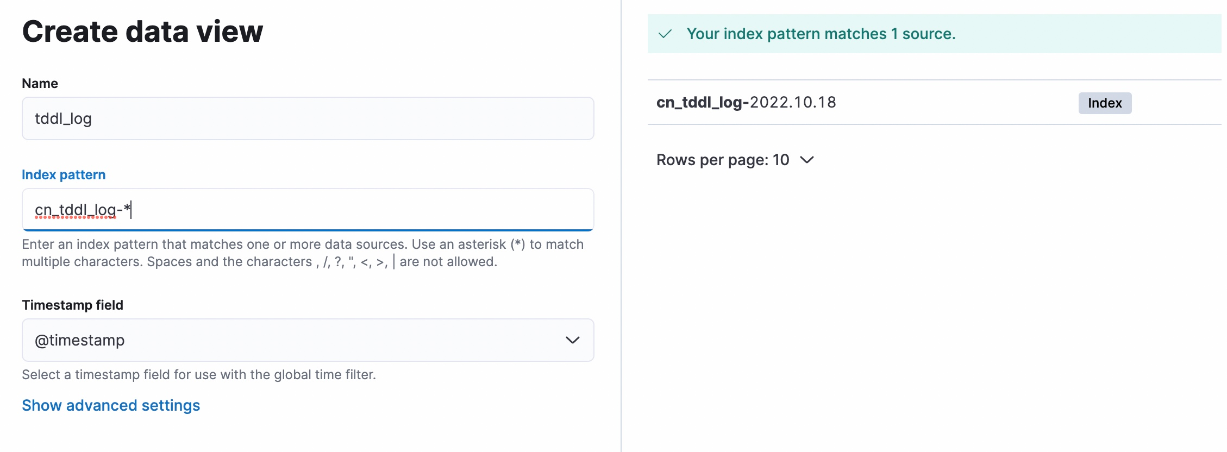Show advanced settings
Viewport: 1227px width, 452px height.
coord(111,405)
